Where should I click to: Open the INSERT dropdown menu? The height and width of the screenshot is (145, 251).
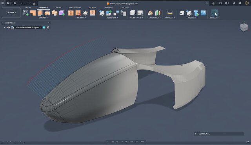[x=192, y=18]
